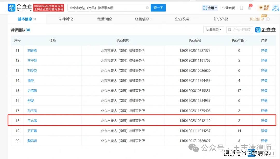
Task: Click the info icon beside 历史信息
Action: coord(268,19)
